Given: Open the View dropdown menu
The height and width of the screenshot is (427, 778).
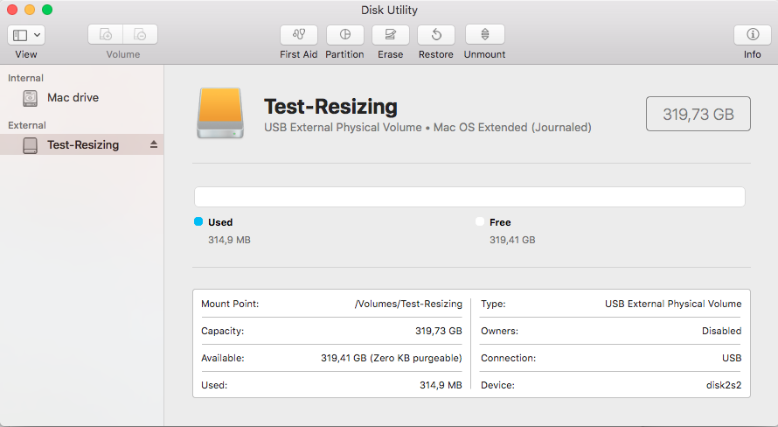Looking at the screenshot, I should click(x=26, y=35).
